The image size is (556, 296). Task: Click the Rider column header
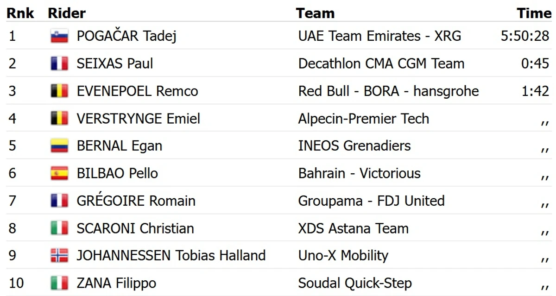click(67, 13)
